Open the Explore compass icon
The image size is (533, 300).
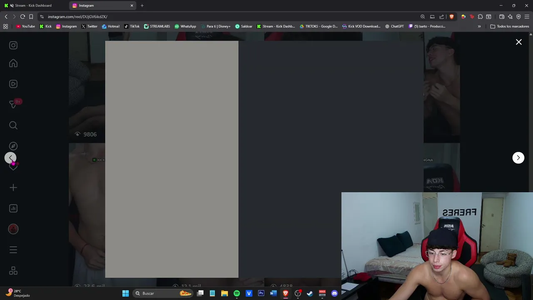[13, 146]
